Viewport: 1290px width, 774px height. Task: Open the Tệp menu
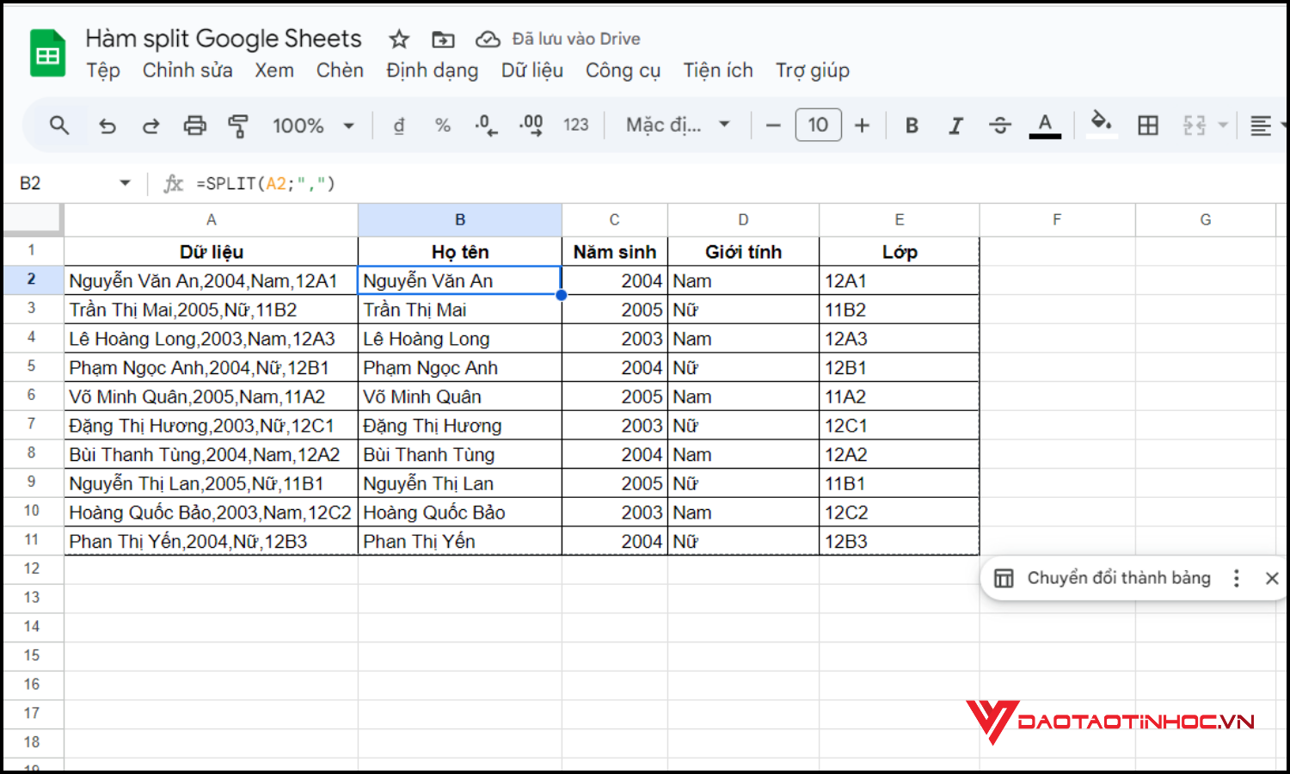coord(103,71)
